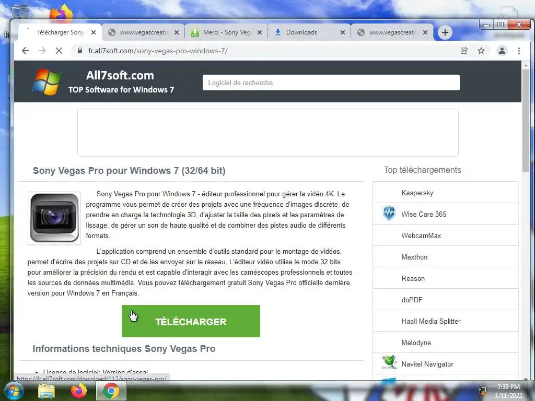Click the Logiciel de recherche search box
The width and height of the screenshot is (535, 401).
click(331, 82)
